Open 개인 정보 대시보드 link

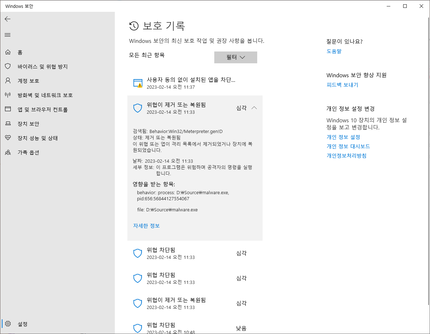pyautogui.click(x=348, y=146)
